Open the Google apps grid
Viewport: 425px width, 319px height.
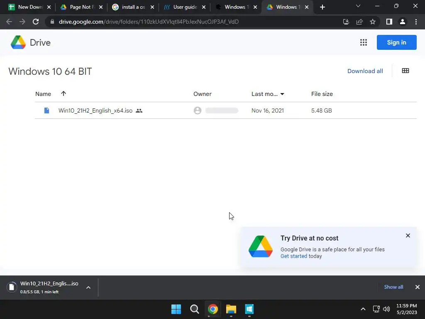point(363,42)
